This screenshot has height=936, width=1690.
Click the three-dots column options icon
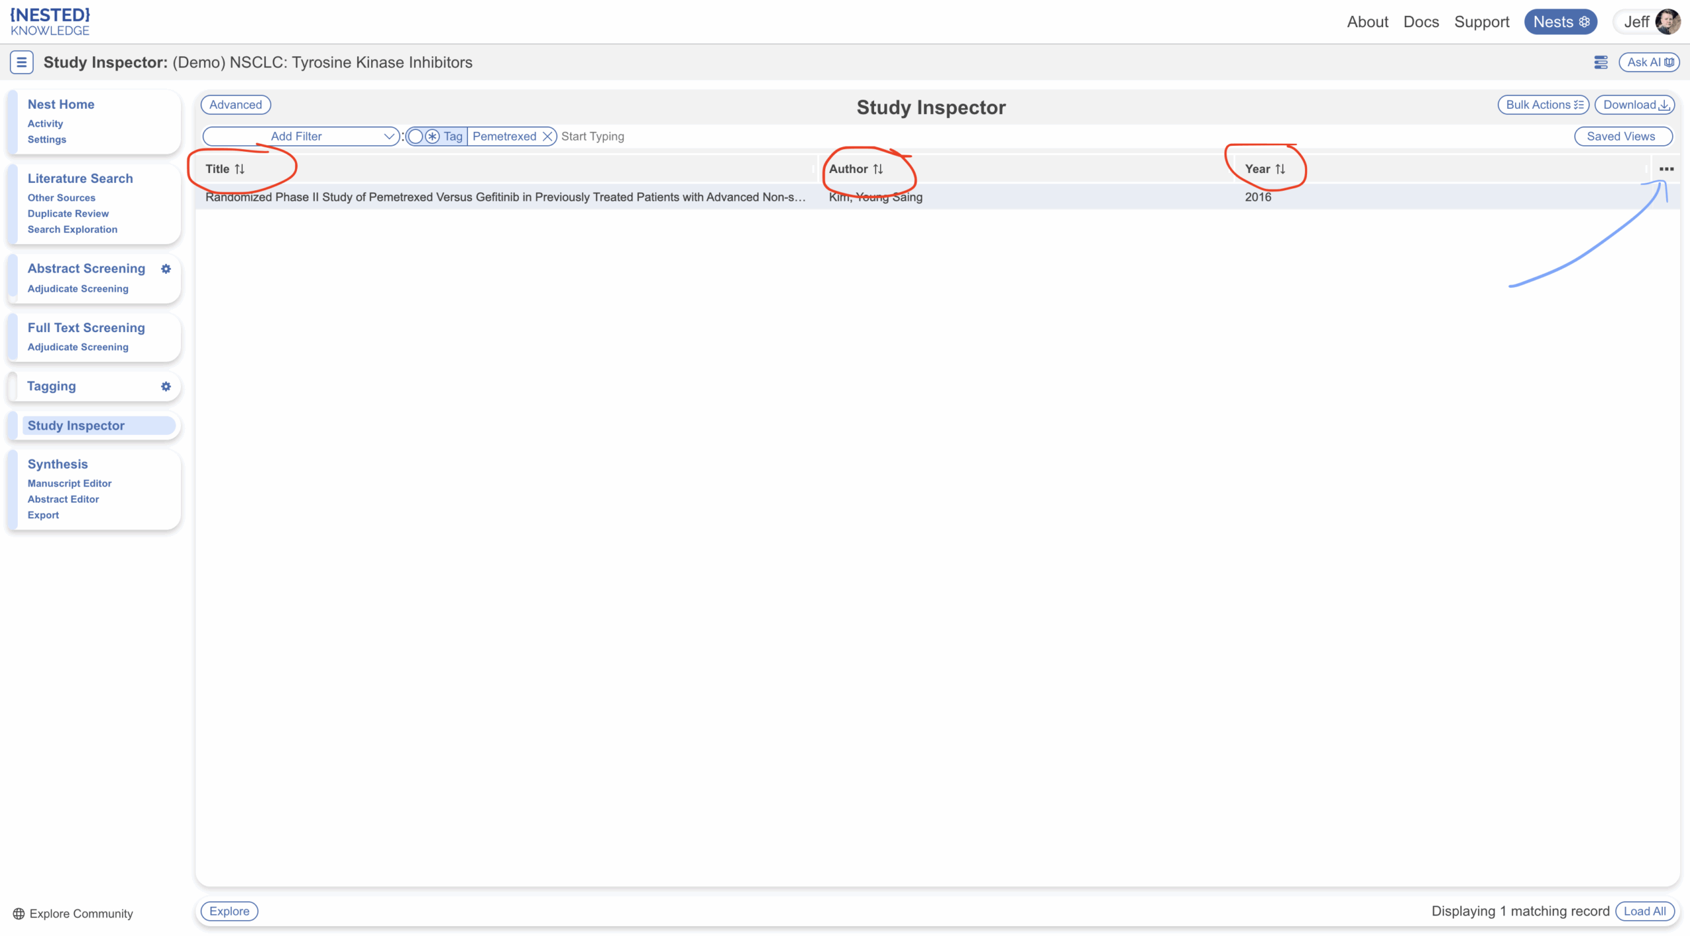tap(1666, 169)
